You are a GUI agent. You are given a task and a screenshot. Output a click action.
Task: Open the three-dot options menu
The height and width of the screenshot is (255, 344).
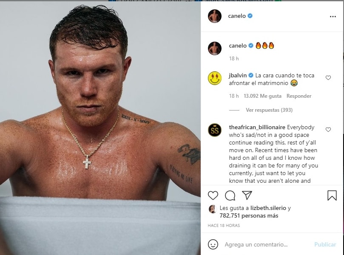(x=333, y=17)
